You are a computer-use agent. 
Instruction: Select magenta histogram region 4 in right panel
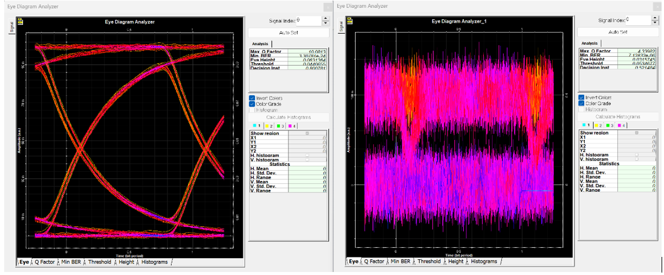[622, 125]
